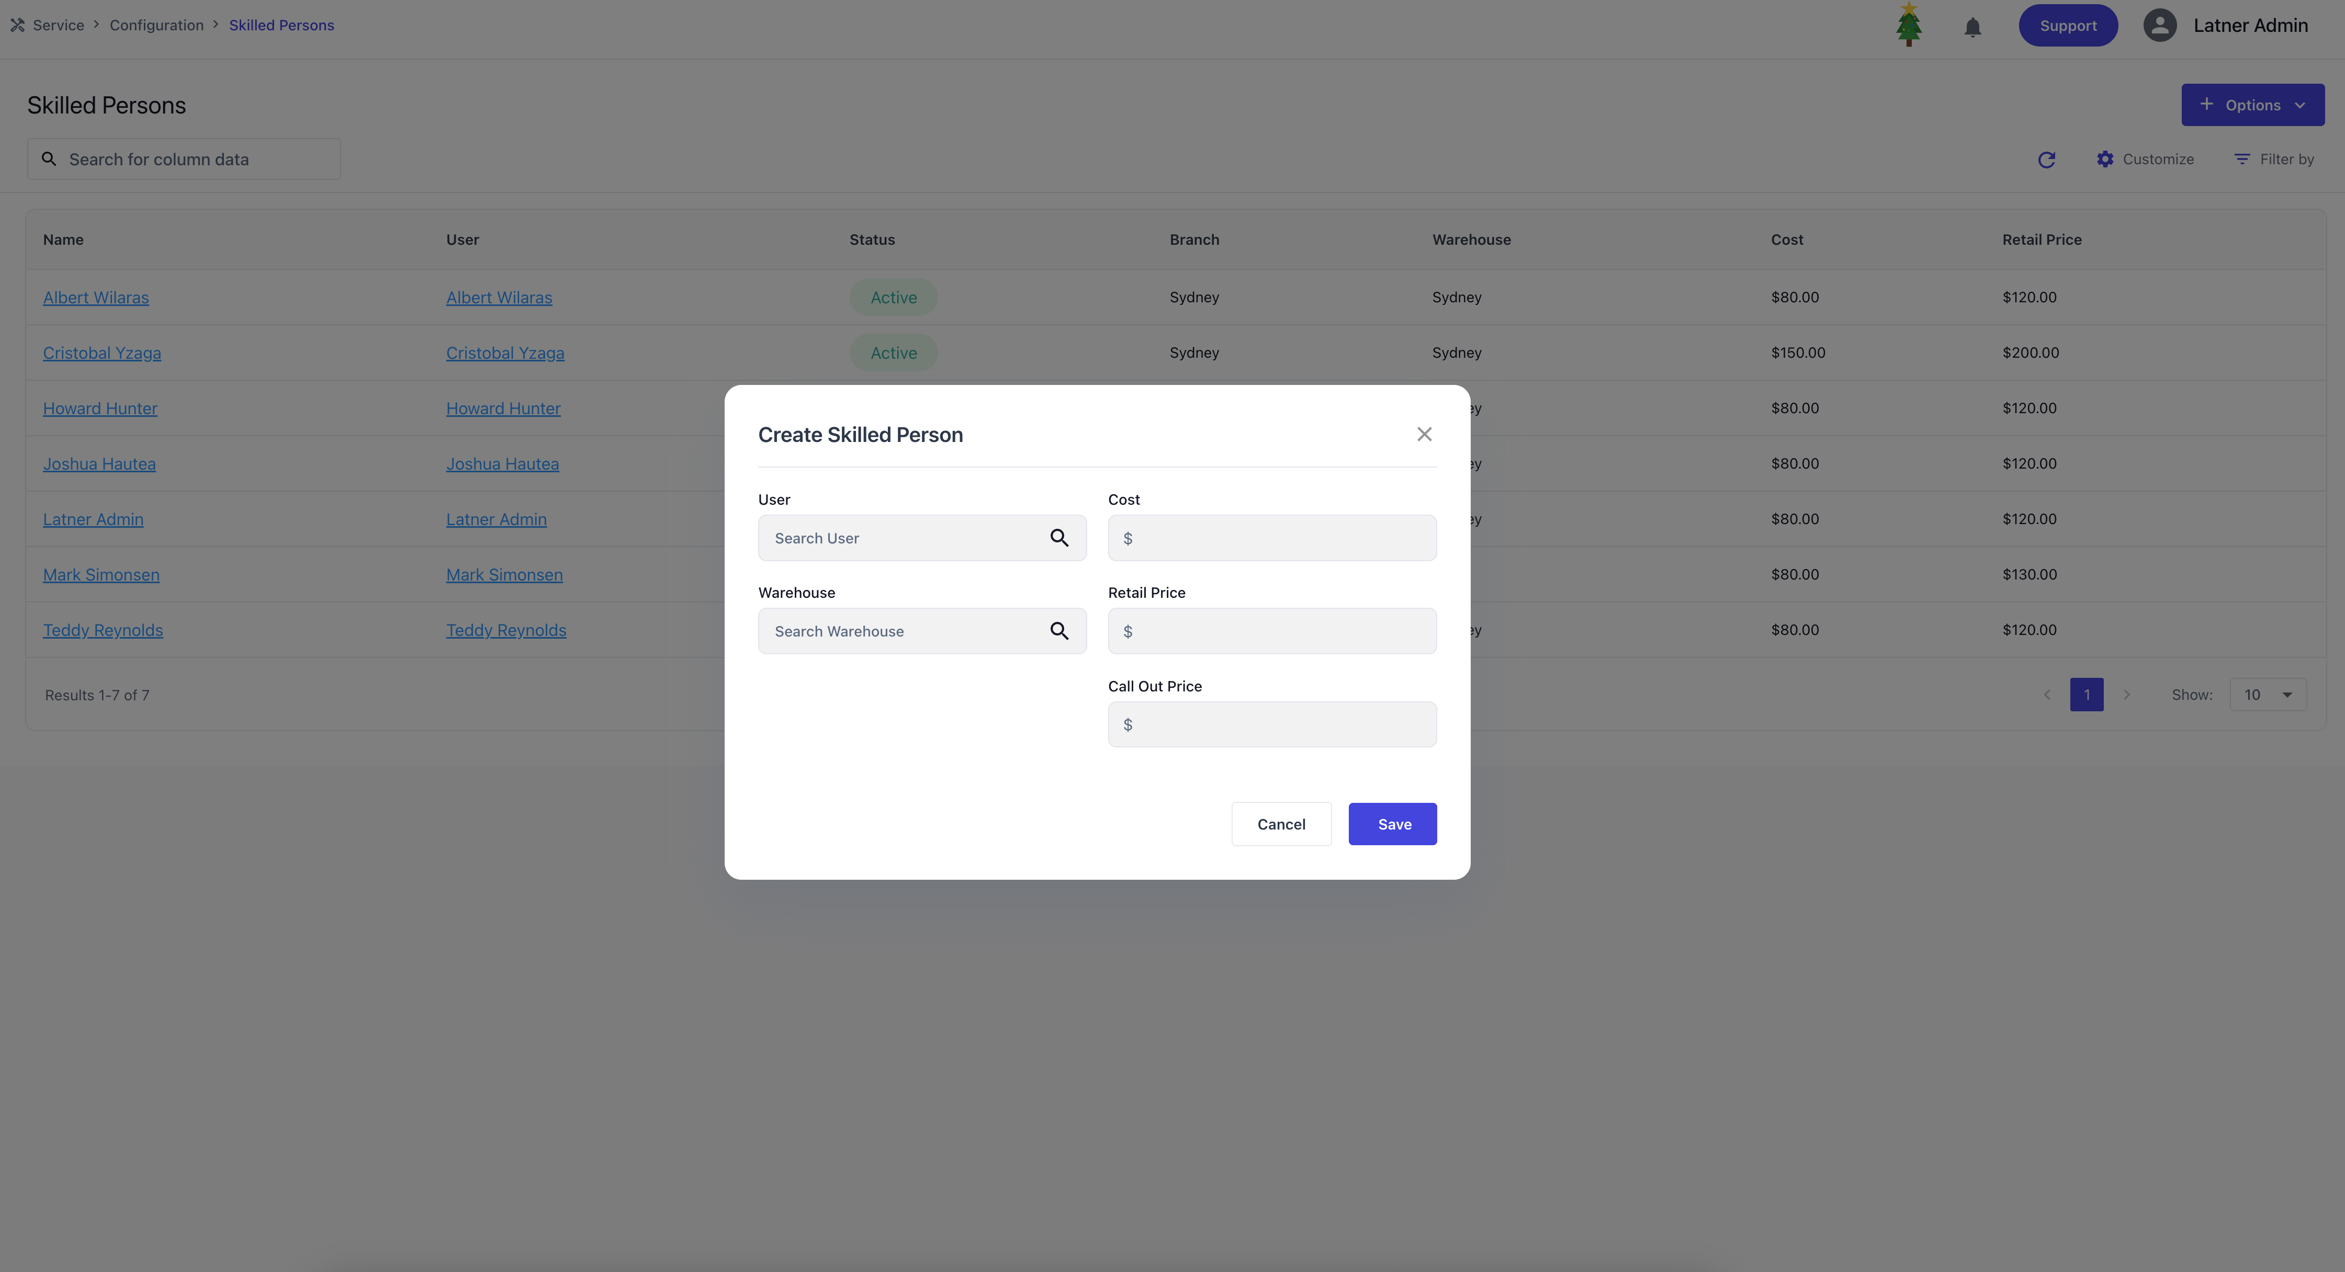Image resolution: width=2345 pixels, height=1272 pixels.
Task: Click the user avatar icon
Action: pyautogui.click(x=2159, y=26)
